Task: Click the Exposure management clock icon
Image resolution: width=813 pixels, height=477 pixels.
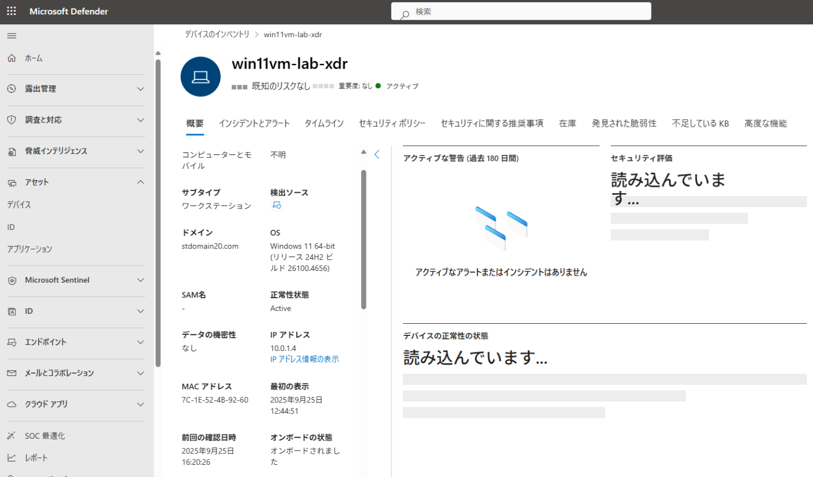Action: tap(12, 89)
